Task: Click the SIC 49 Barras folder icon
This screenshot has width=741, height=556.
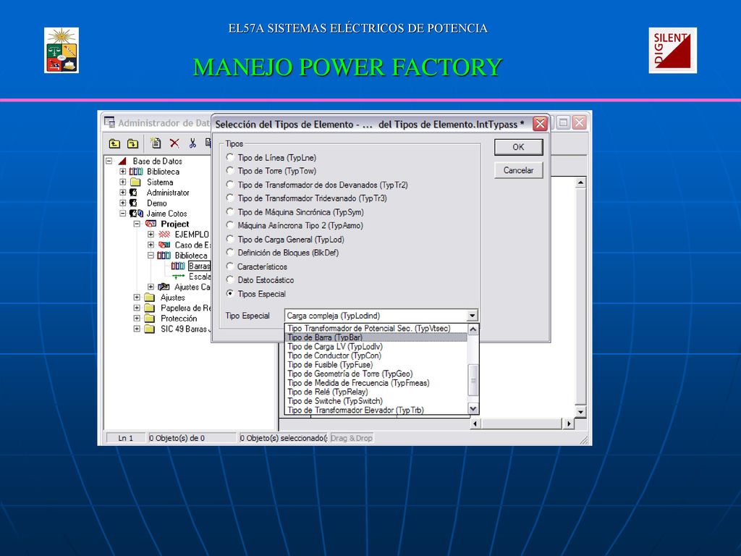Action: point(149,329)
